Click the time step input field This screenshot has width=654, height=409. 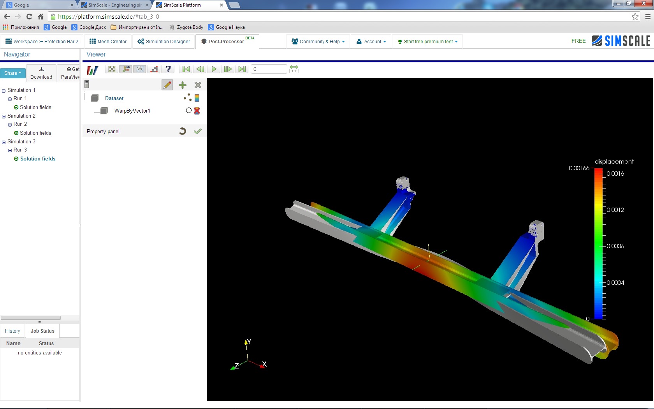(269, 69)
